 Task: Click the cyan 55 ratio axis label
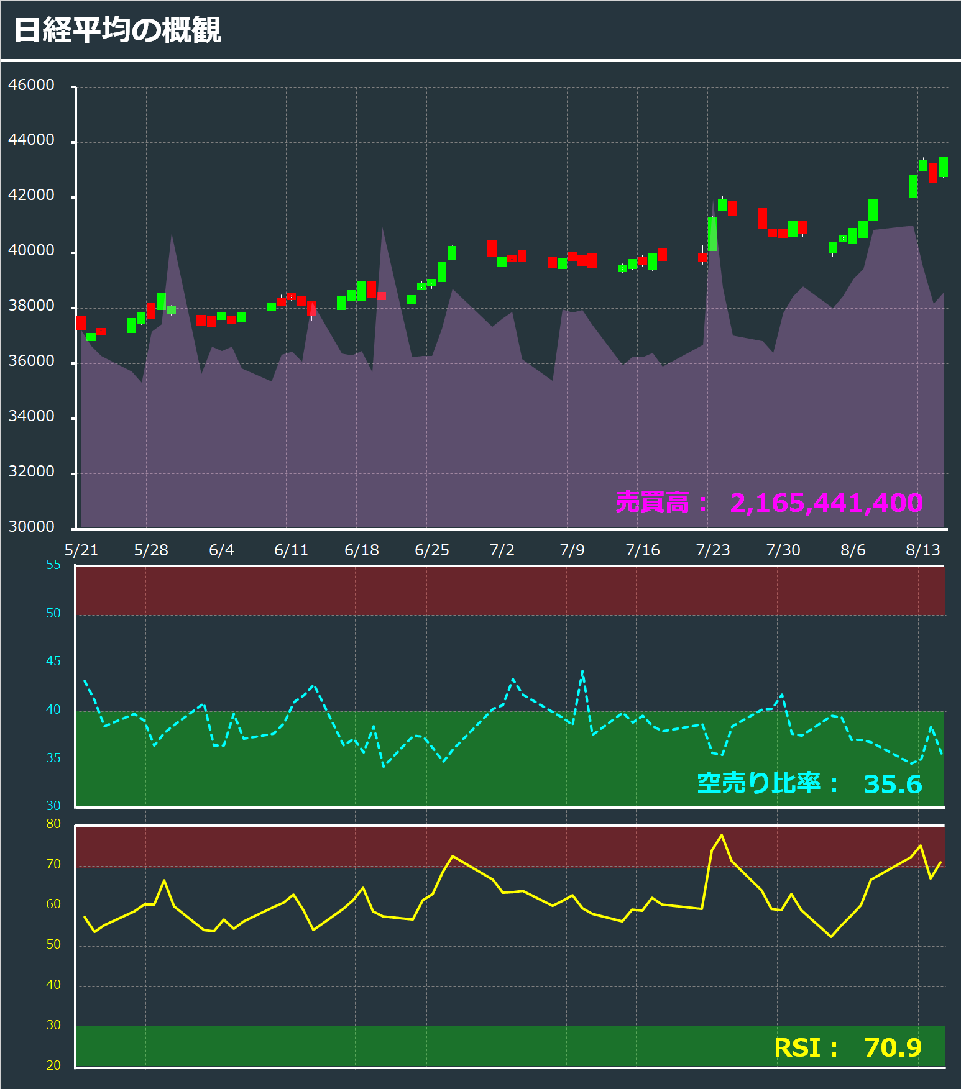(x=53, y=565)
